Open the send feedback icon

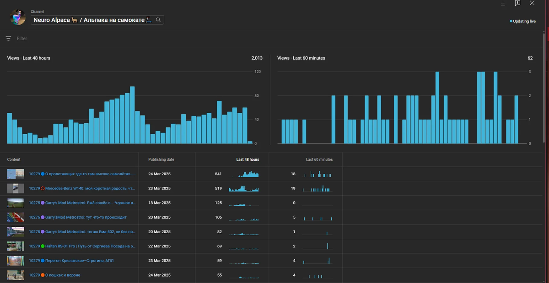coord(517,3)
